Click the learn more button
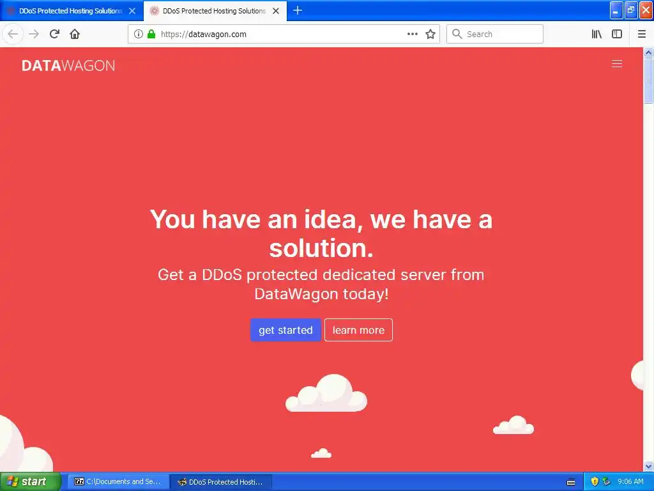654x491 pixels. (359, 330)
